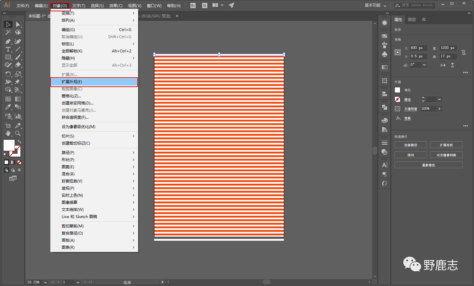This screenshot has height=286, width=474.
Task: Select the Pen tool in toolbar
Action: 8,41
